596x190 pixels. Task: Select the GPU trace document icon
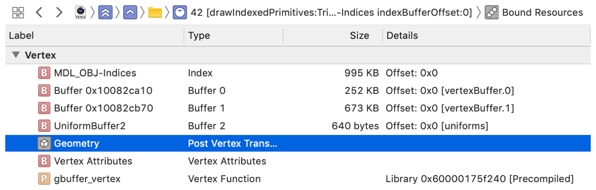coord(81,12)
